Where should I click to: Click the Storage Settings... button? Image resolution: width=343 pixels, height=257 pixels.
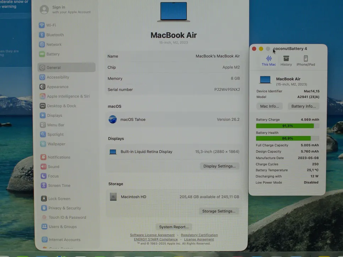tap(219, 211)
